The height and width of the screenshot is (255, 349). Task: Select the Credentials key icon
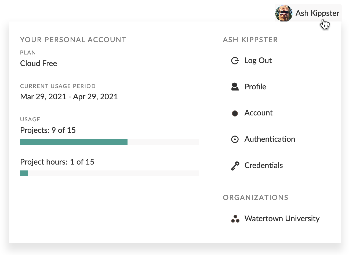[235, 166]
